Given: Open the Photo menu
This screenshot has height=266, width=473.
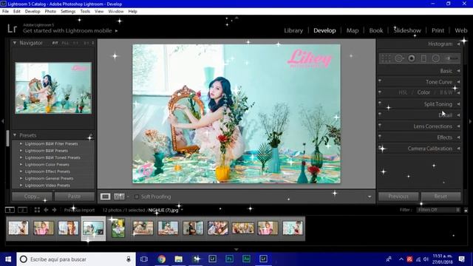Looking at the screenshot, I should (50, 11).
